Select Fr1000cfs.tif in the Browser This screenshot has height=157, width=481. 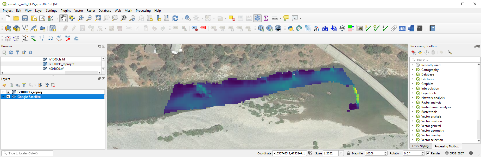(x=57, y=59)
